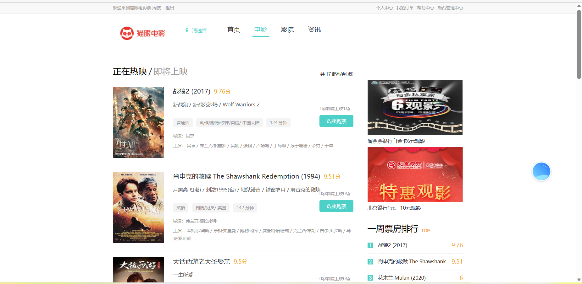
Task: Click the 123 分钟 duration tag
Action: pos(279,123)
